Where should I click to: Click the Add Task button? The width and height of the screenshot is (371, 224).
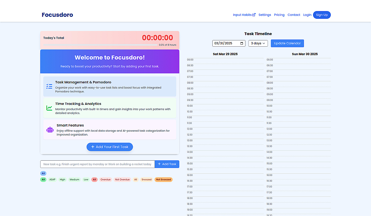(x=167, y=164)
